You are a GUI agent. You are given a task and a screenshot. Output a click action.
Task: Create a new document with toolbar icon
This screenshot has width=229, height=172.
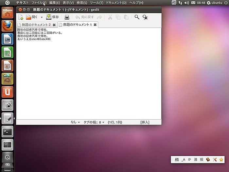pos(21,17)
